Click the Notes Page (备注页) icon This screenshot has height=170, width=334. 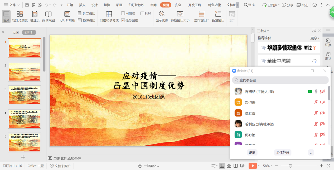(35, 14)
